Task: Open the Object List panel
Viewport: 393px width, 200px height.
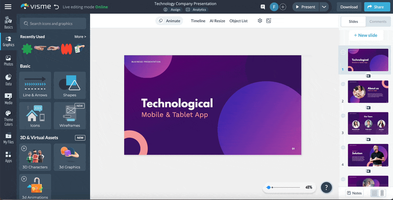Action: (238, 21)
